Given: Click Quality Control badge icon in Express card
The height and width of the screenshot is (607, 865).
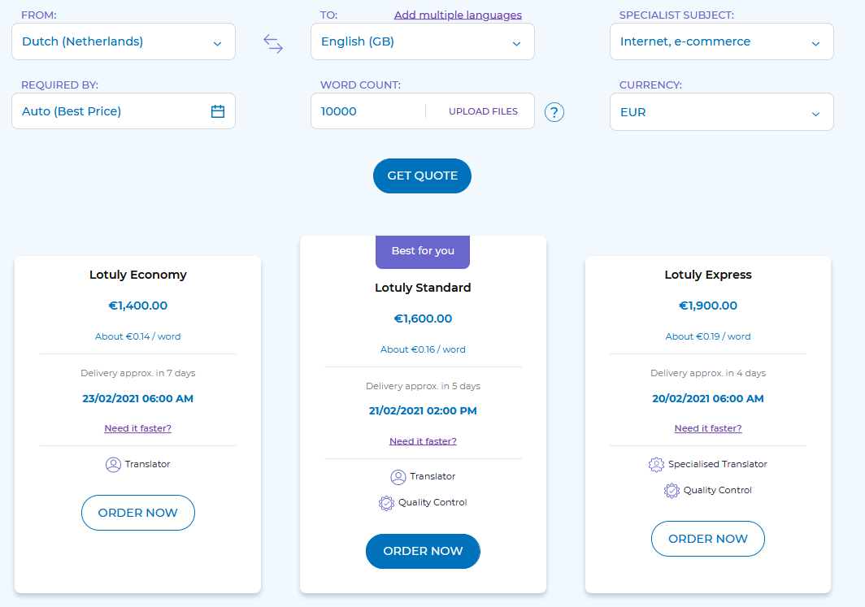Looking at the screenshot, I should (x=672, y=491).
